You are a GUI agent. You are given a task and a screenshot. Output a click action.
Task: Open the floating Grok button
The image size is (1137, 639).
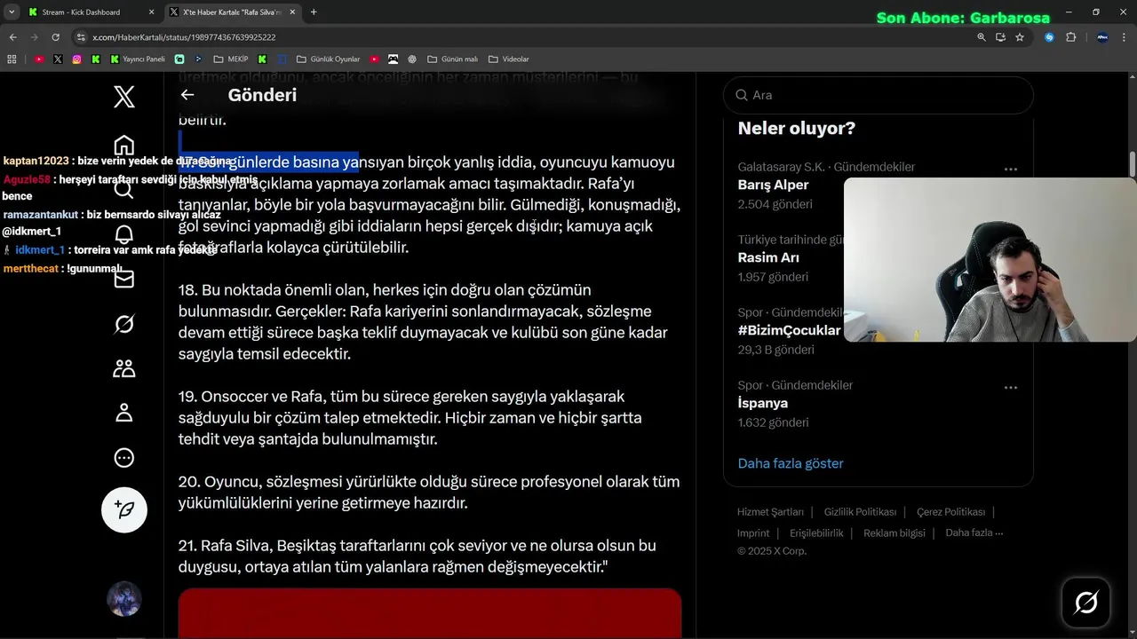tap(1085, 603)
